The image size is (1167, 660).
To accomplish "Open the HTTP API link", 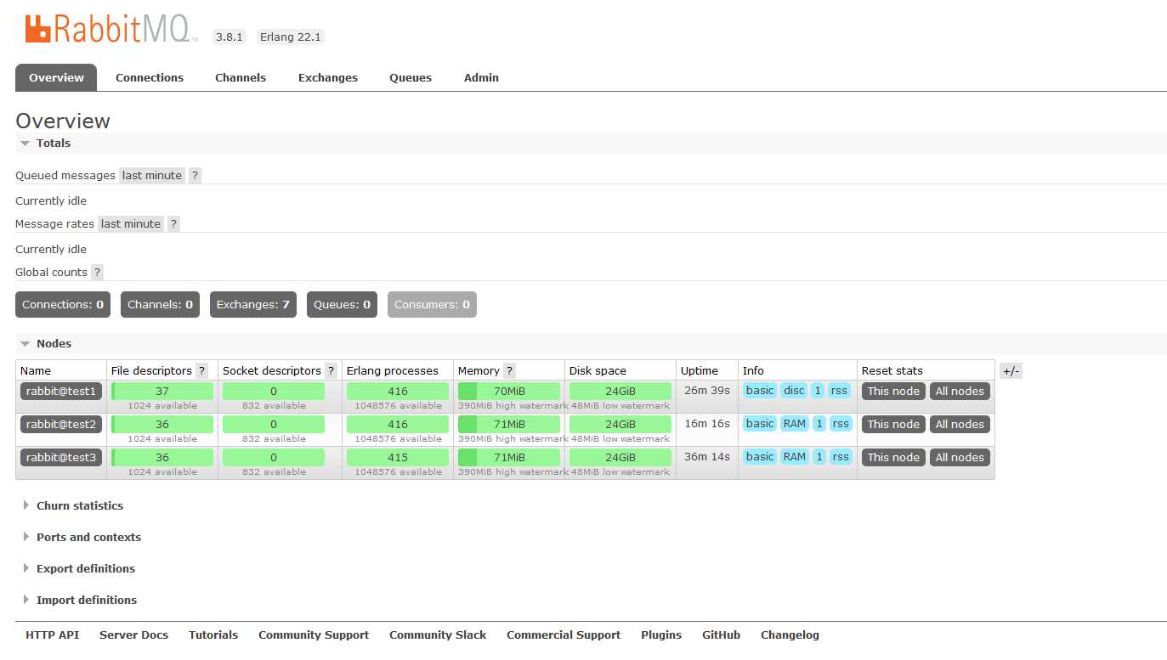I will [x=53, y=635].
